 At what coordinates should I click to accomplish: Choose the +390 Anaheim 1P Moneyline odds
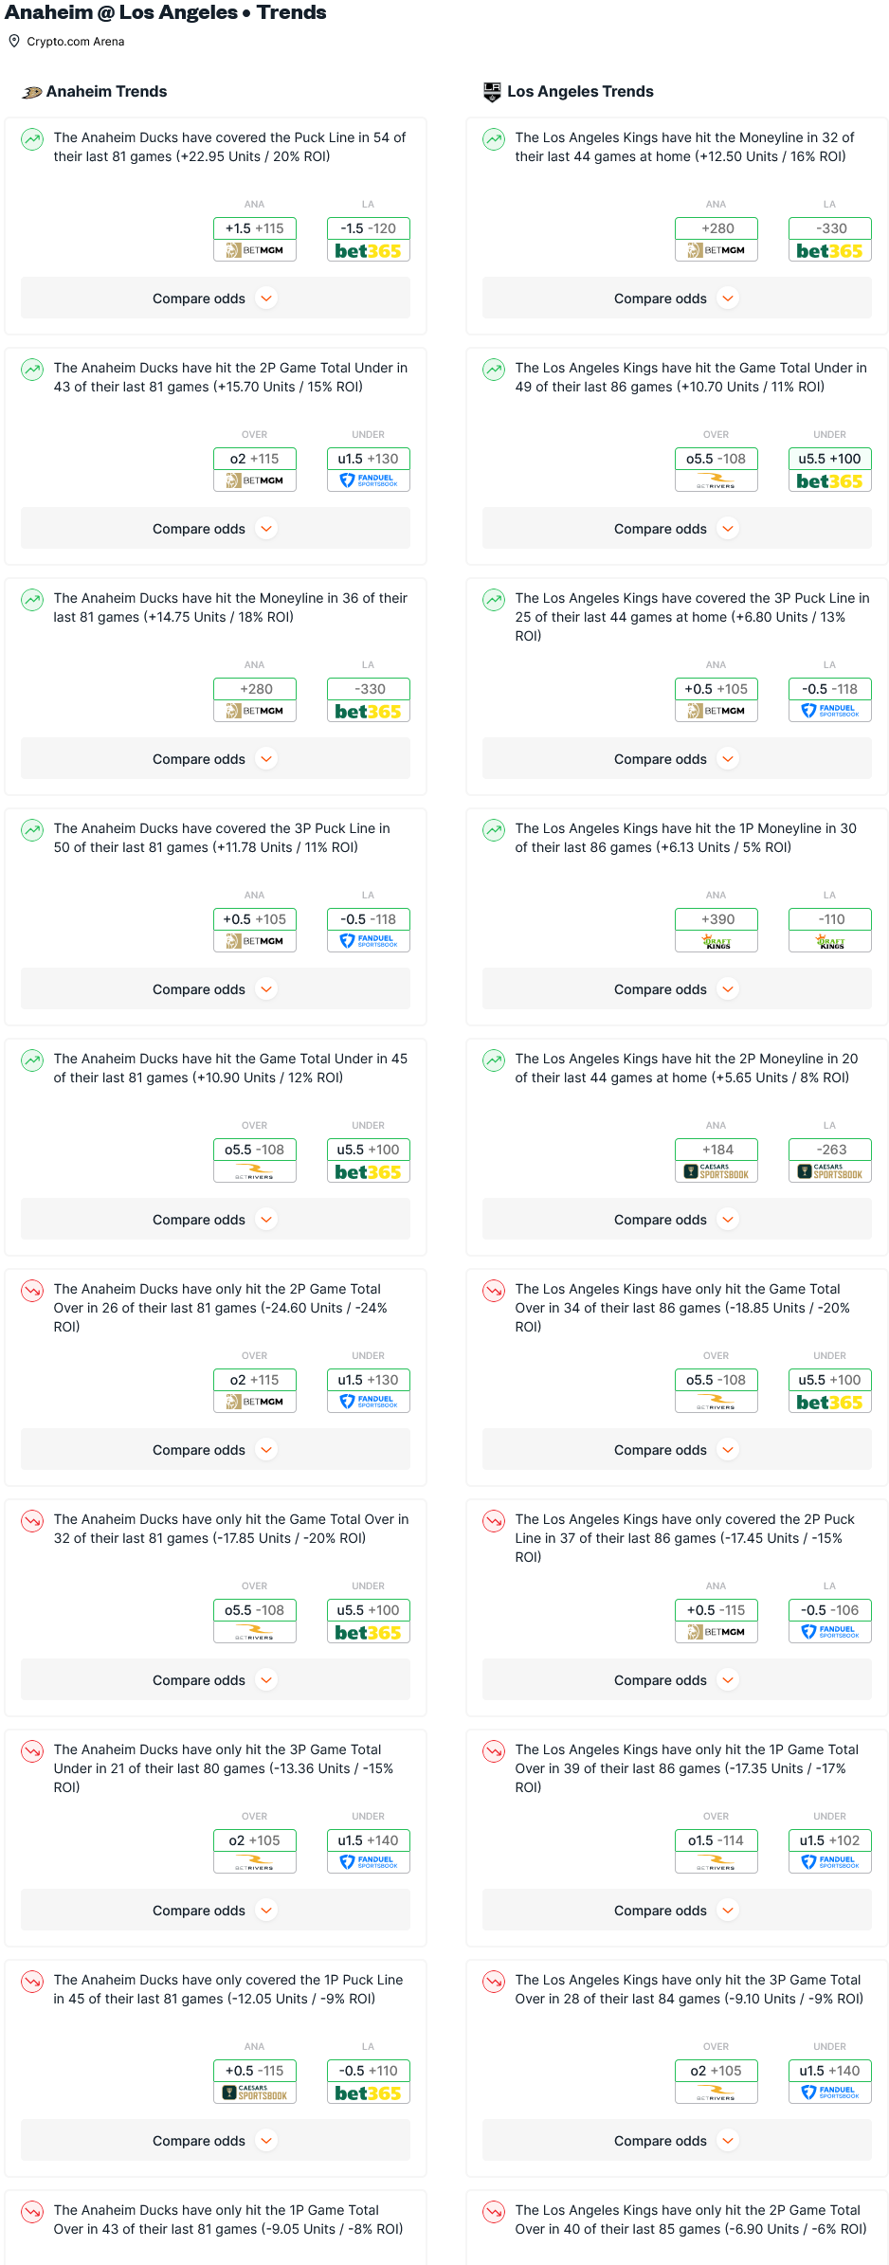(x=717, y=919)
